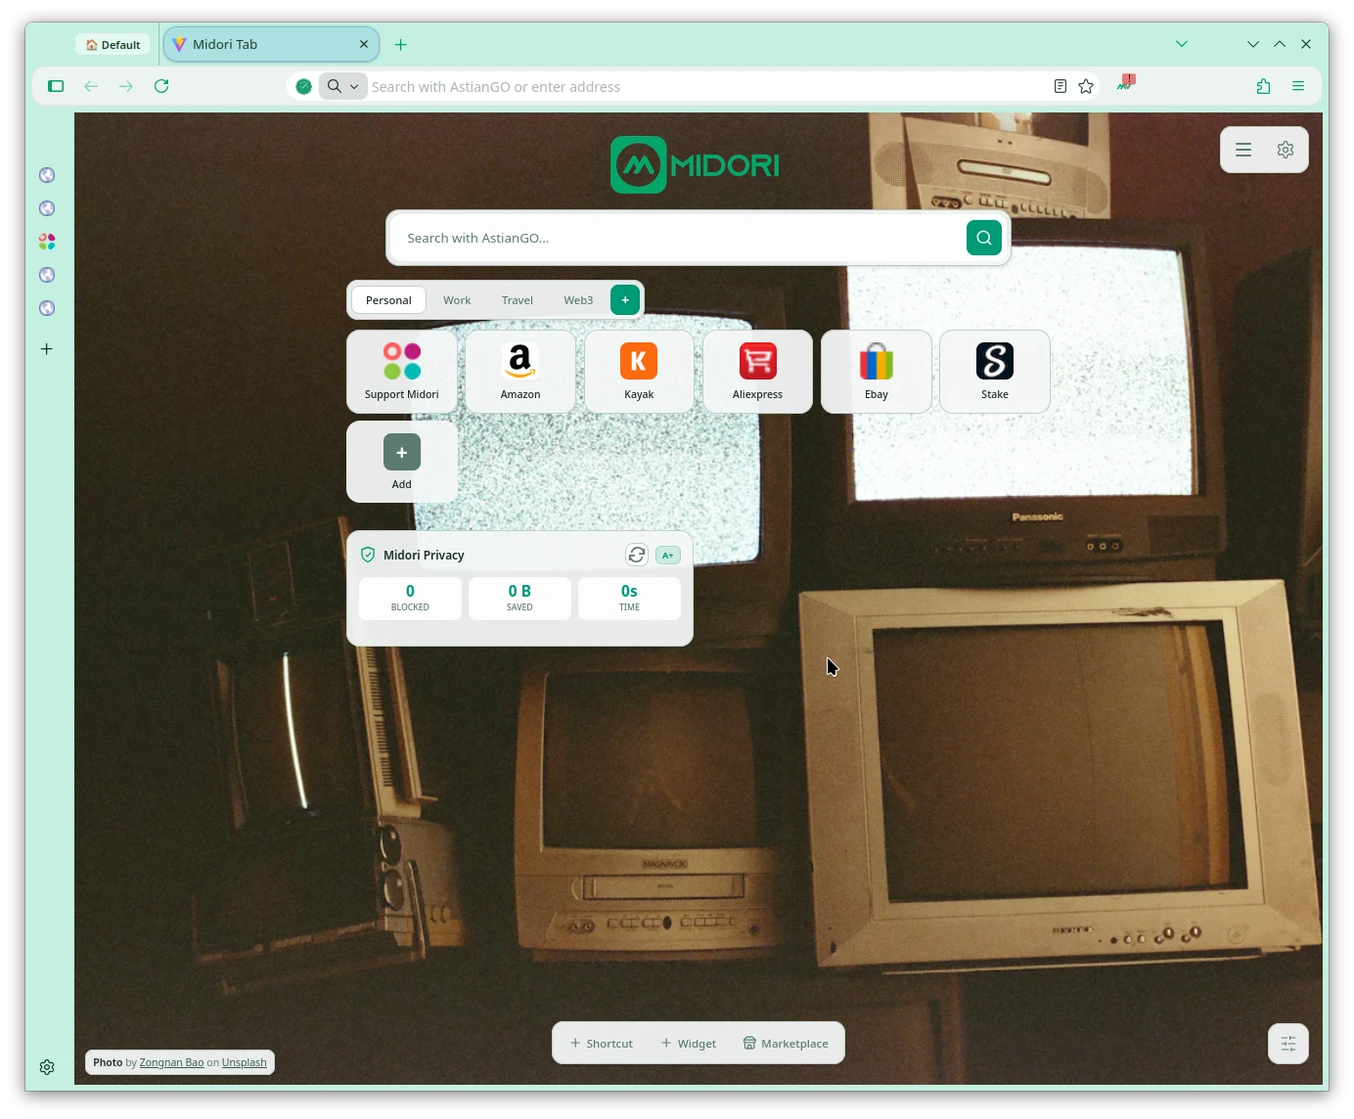Screen dimensions: 1354x1119
Task: Click the Midori Privacy shield icon
Action: [368, 555]
